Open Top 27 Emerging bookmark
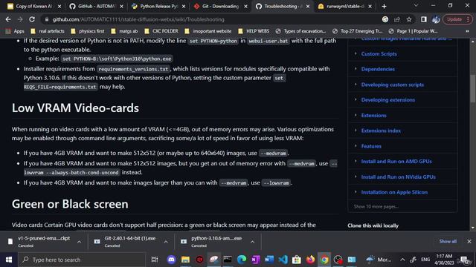This screenshot has height=267, width=476. tap(357, 31)
